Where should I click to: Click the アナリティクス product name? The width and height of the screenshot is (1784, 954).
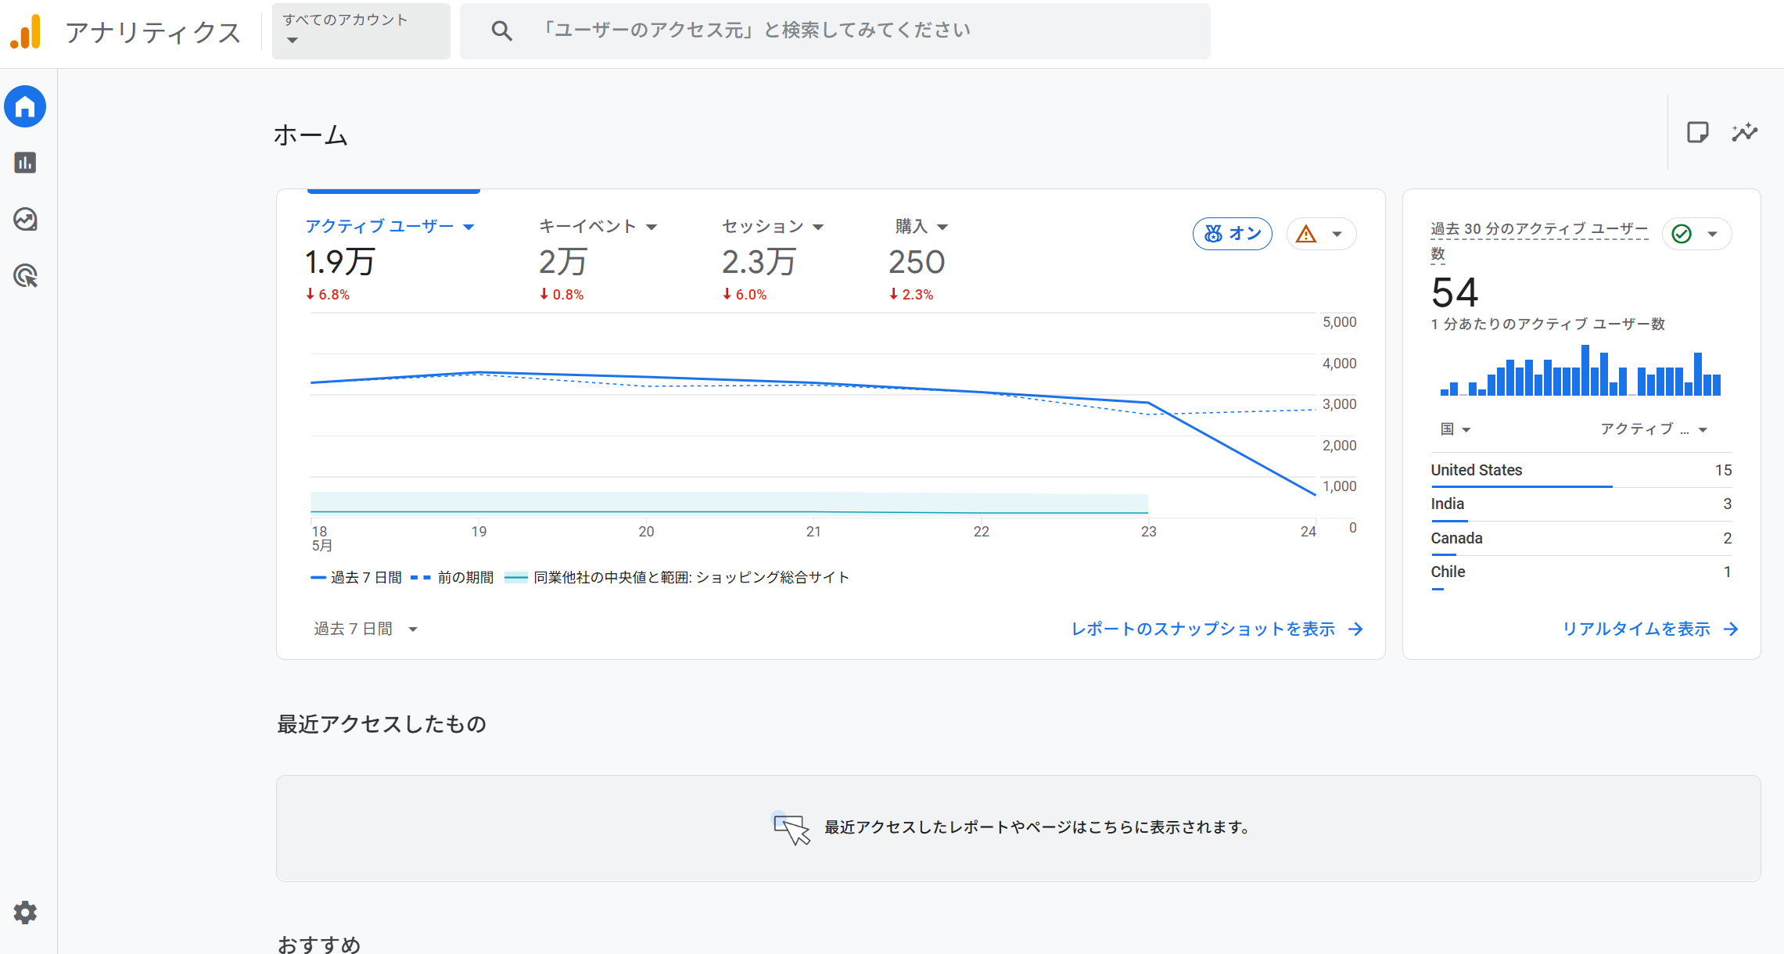(x=153, y=32)
